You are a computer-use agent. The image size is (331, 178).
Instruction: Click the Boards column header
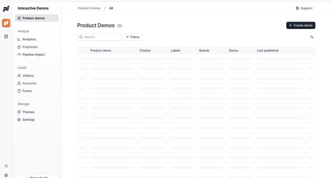point(204,50)
